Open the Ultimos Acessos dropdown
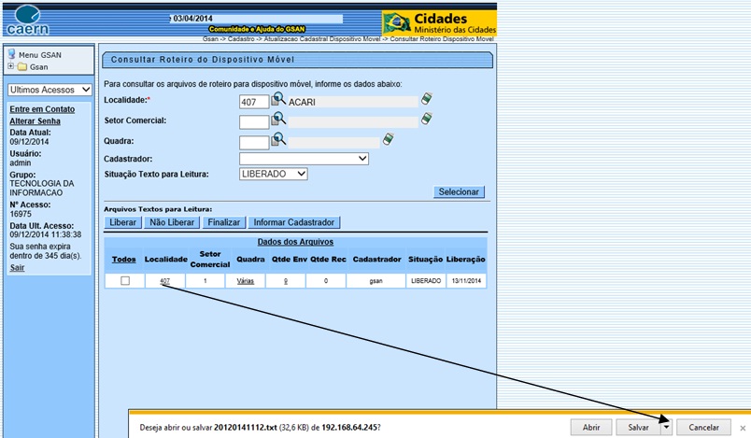This screenshot has width=751, height=438. tap(50, 90)
